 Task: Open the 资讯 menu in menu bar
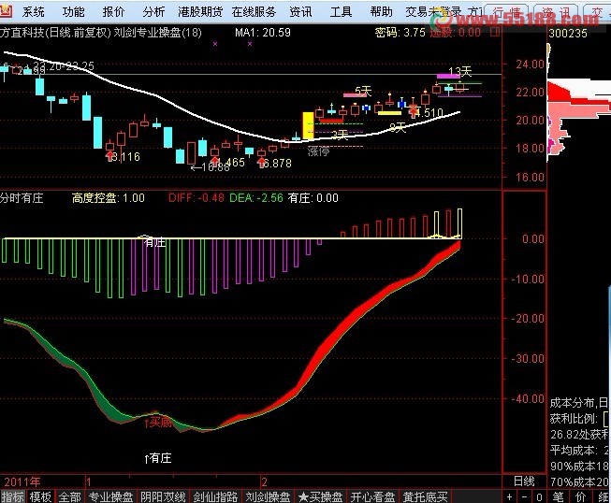pos(300,12)
